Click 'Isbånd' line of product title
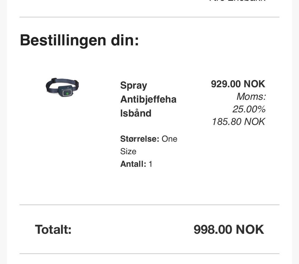Image resolution: width=299 pixels, height=264 pixels. [136, 113]
